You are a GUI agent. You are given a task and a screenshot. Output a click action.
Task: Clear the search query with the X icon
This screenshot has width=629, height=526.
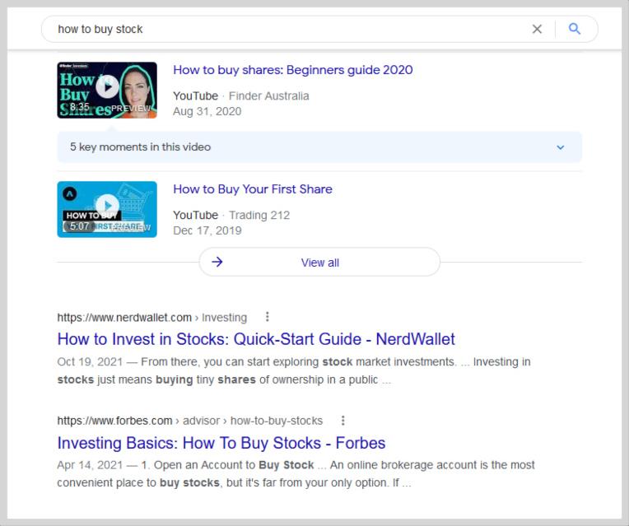click(x=537, y=29)
